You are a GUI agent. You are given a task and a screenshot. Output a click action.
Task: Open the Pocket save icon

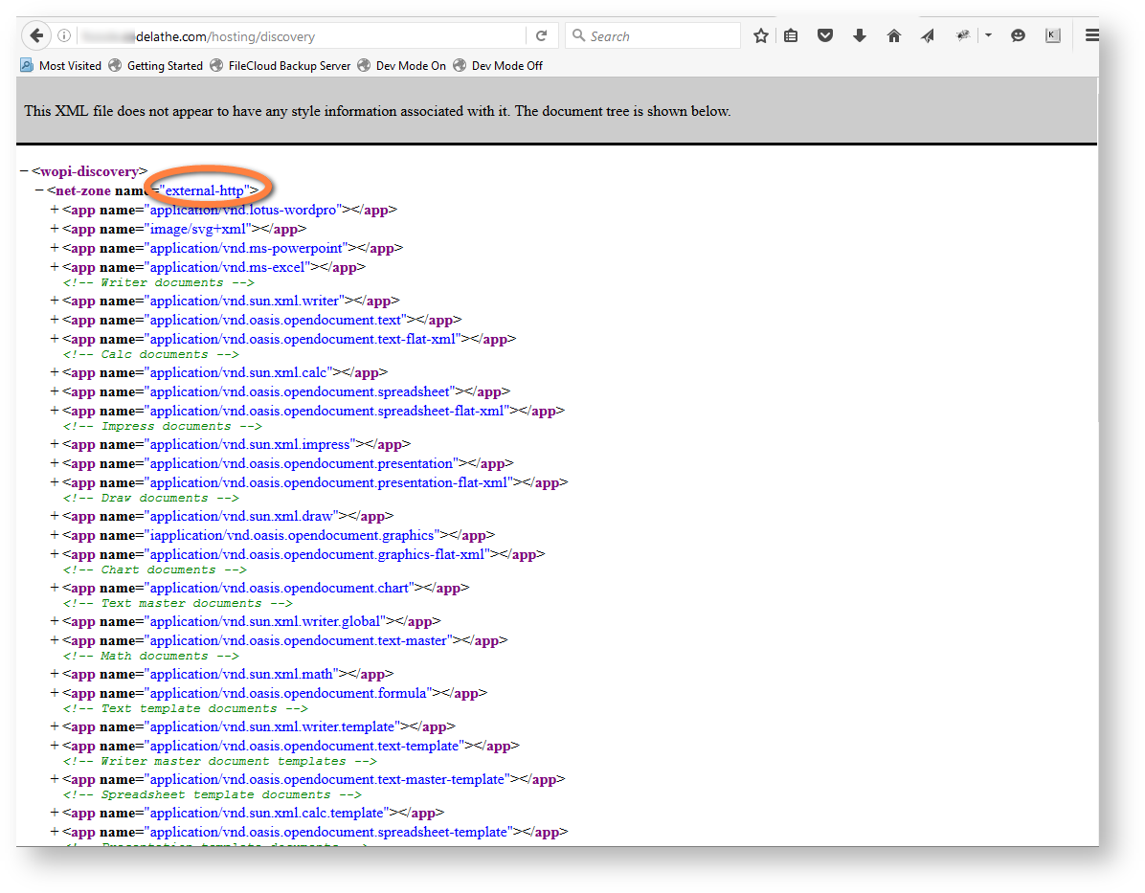coord(824,36)
